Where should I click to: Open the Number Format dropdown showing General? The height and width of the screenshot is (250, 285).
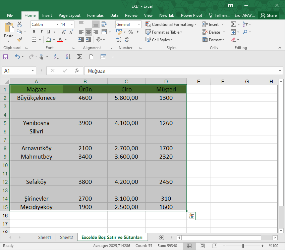point(128,24)
